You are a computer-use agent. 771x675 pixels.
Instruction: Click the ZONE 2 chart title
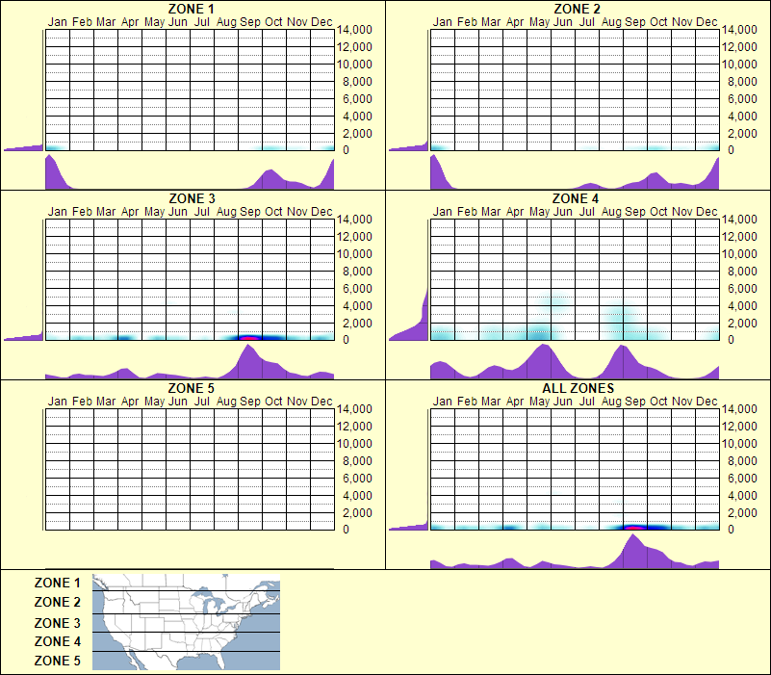point(577,9)
